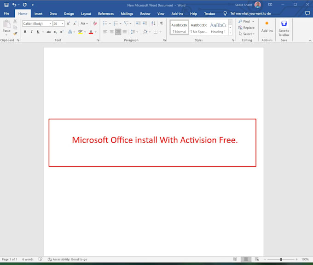The width and height of the screenshot is (313, 265).
Task: Switch to the References tab
Action: point(106,13)
